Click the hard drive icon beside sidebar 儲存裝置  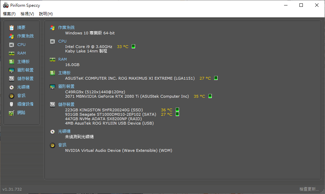coord(12,79)
